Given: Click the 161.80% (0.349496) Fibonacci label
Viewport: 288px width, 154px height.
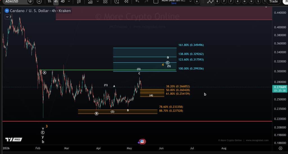Looking at the screenshot, I should pyautogui.click(x=191, y=45).
